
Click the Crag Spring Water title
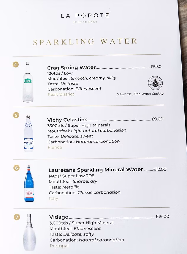click(x=72, y=68)
